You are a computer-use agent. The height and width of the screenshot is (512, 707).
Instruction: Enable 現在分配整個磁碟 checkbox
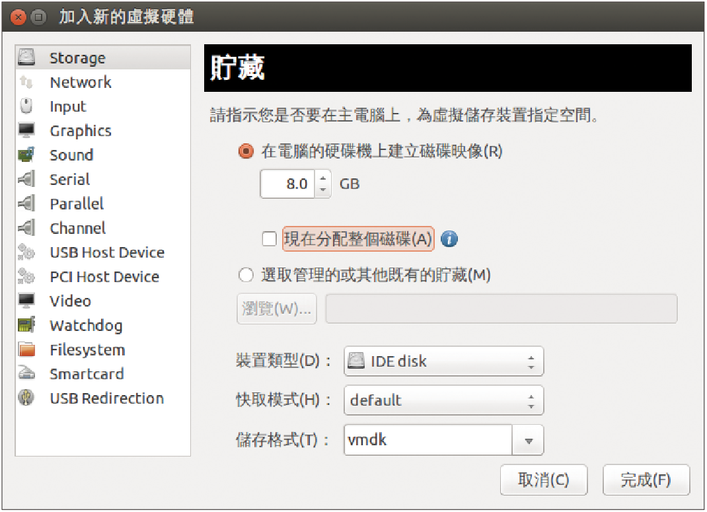(269, 239)
